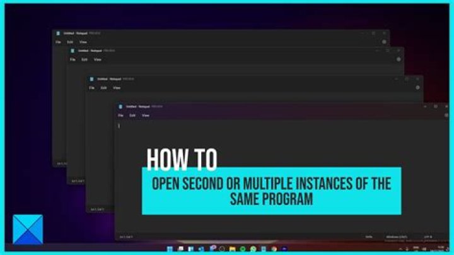Open Edit menu in second Notepad window from back
The image size is (454, 255).
(x=84, y=59)
